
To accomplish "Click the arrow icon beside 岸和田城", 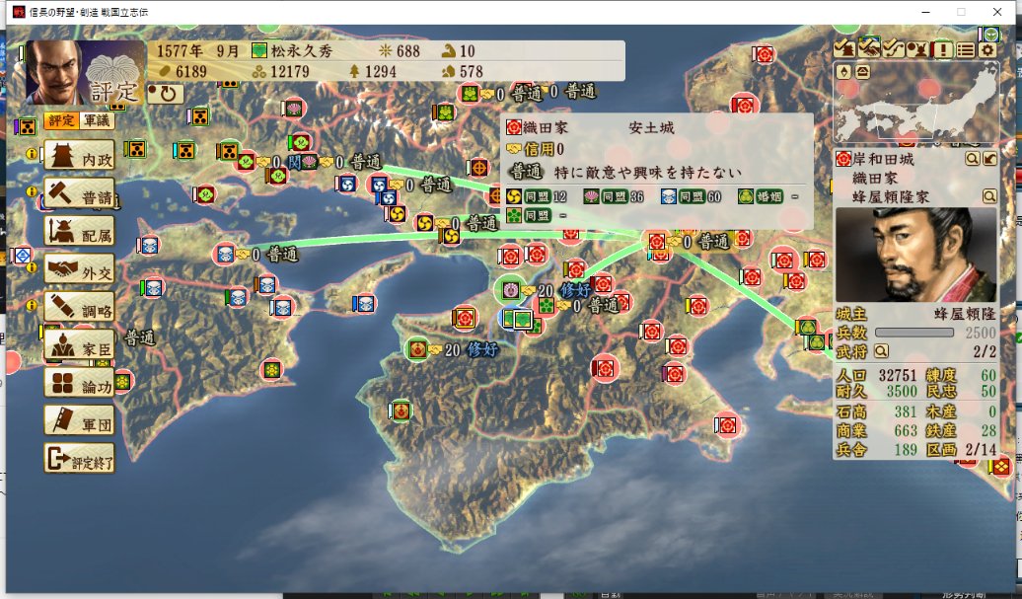I will [989, 159].
